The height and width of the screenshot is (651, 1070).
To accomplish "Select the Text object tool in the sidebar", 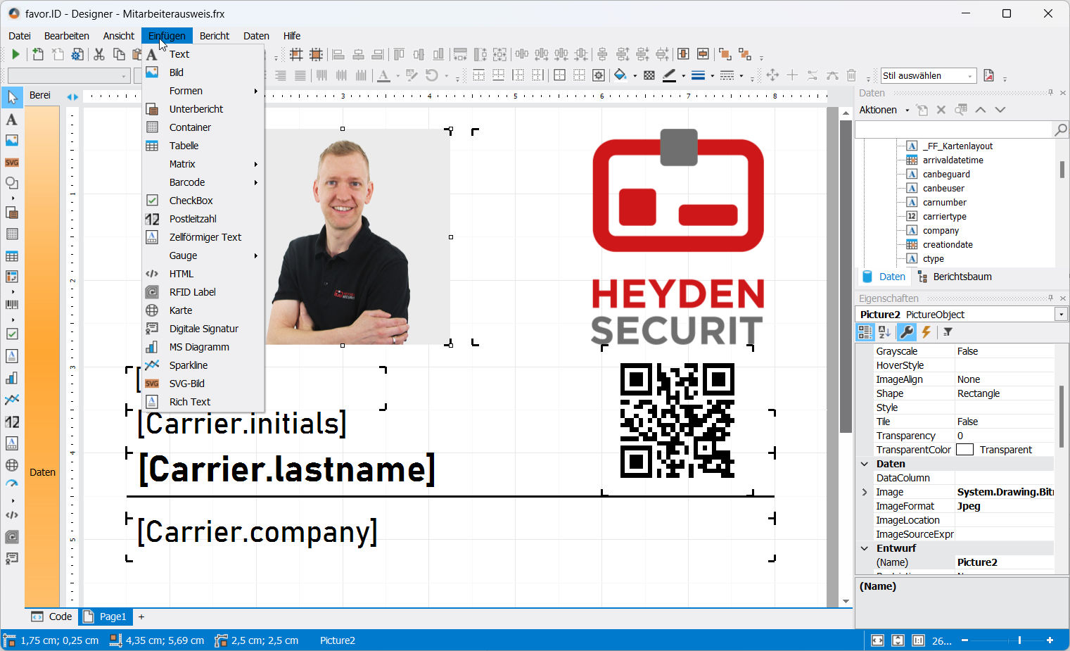I will [x=11, y=120].
